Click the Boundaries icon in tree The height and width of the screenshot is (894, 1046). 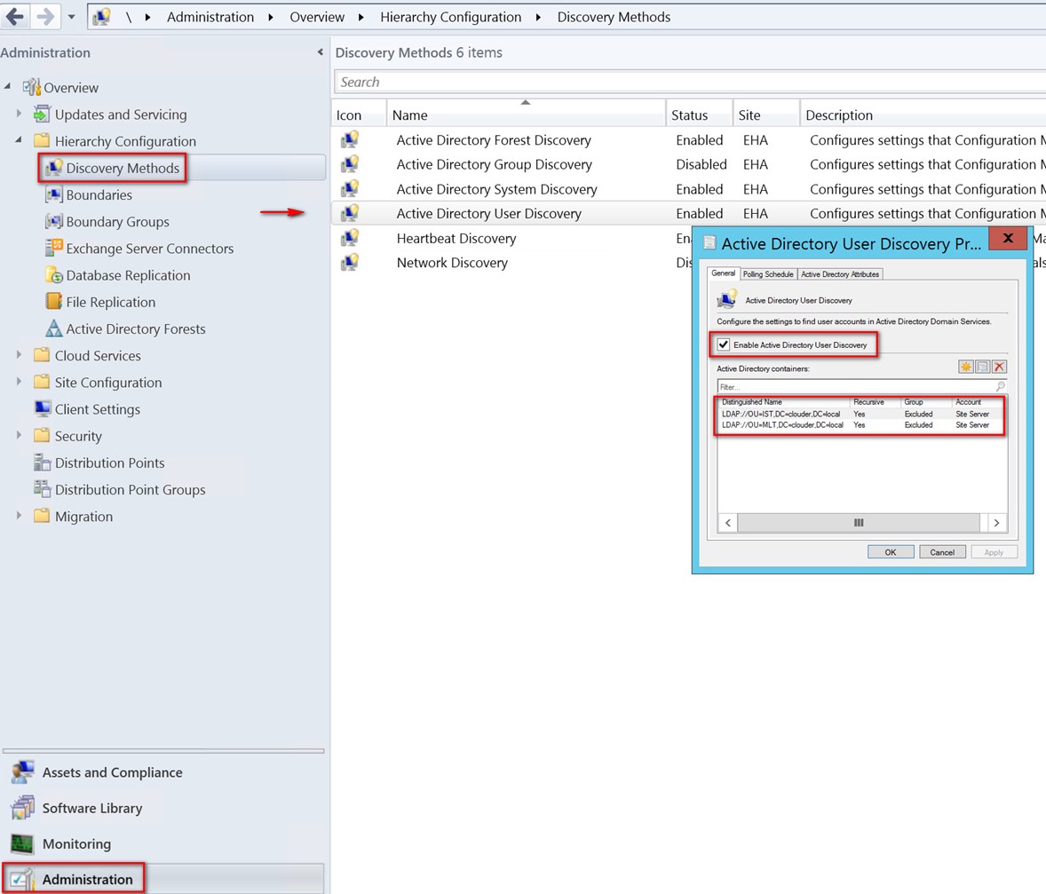[x=53, y=194]
